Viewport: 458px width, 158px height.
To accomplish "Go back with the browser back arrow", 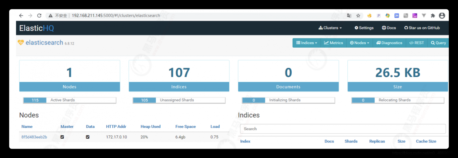I will coord(21,16).
